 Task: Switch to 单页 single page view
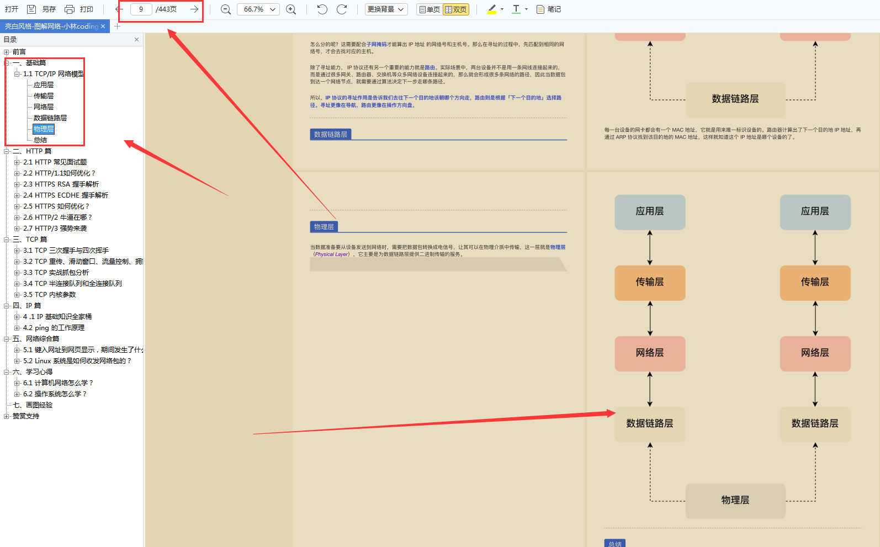(430, 9)
